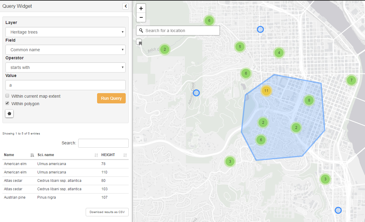Screen dimensions: 365x222
Task: Click the height value 107
Action: (x=104, y=197)
